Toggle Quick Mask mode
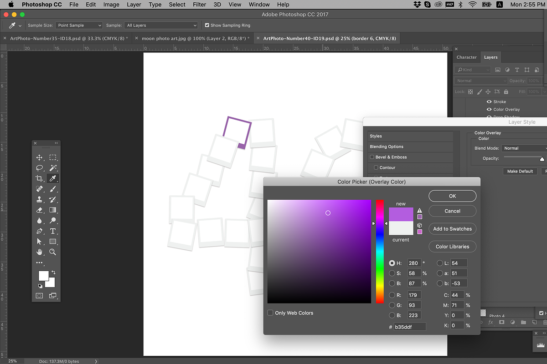Viewport: 547px width, 364px height. coord(40,296)
